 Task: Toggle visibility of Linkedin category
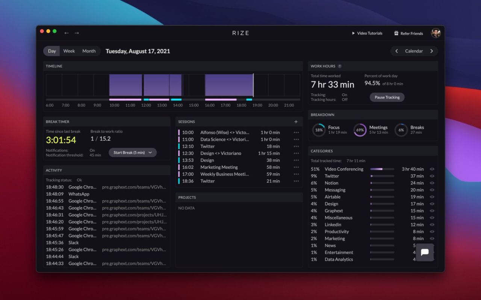[x=432, y=225]
